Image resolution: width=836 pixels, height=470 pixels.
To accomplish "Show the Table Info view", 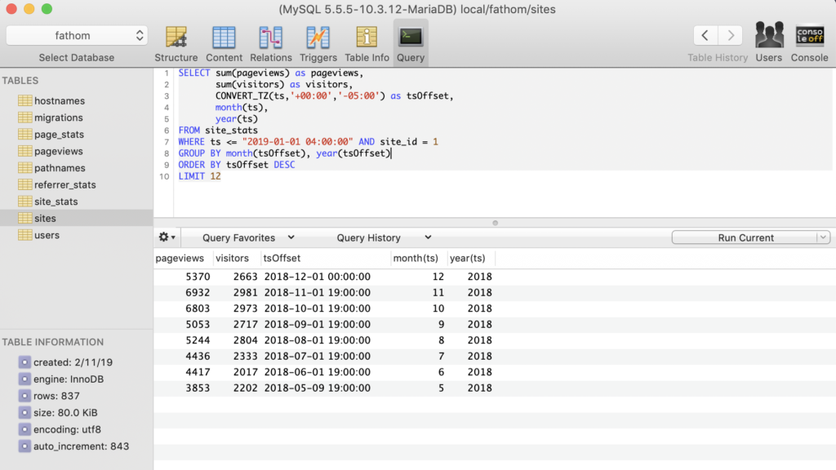I will (367, 43).
